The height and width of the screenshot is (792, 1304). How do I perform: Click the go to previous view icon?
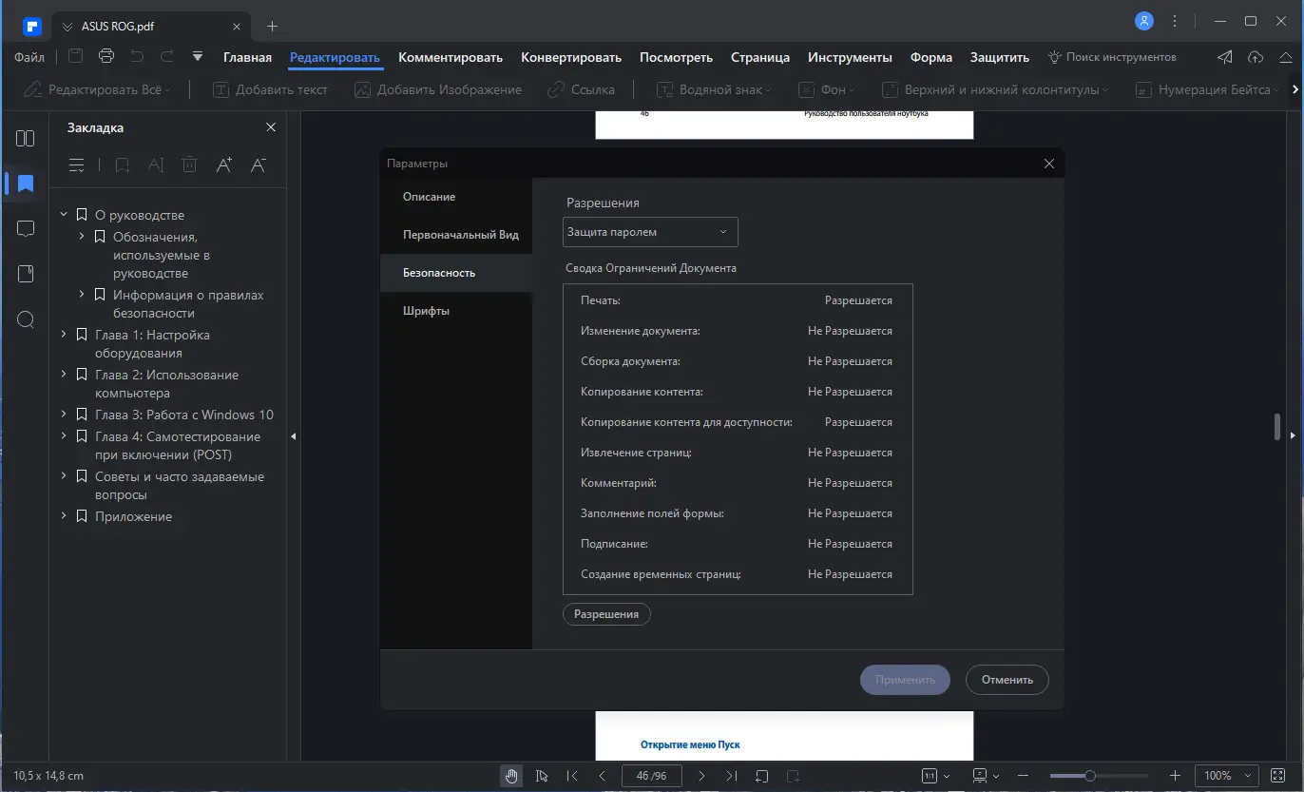761,776
